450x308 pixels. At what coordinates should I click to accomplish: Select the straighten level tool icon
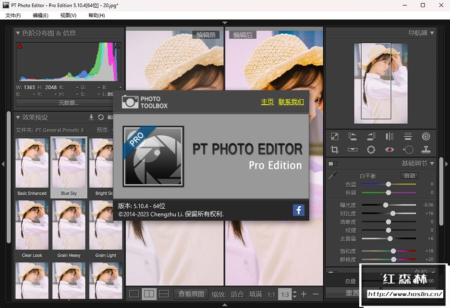pos(353,150)
